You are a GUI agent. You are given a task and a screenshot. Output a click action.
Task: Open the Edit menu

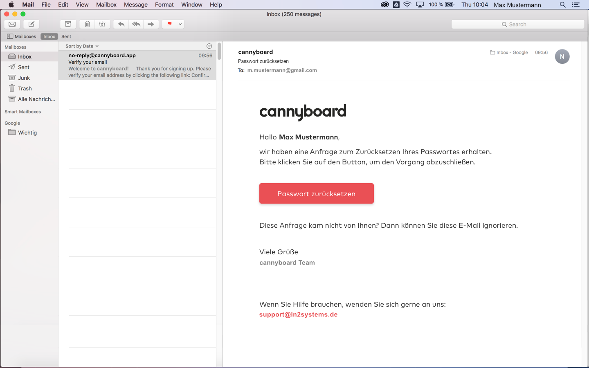click(x=63, y=4)
